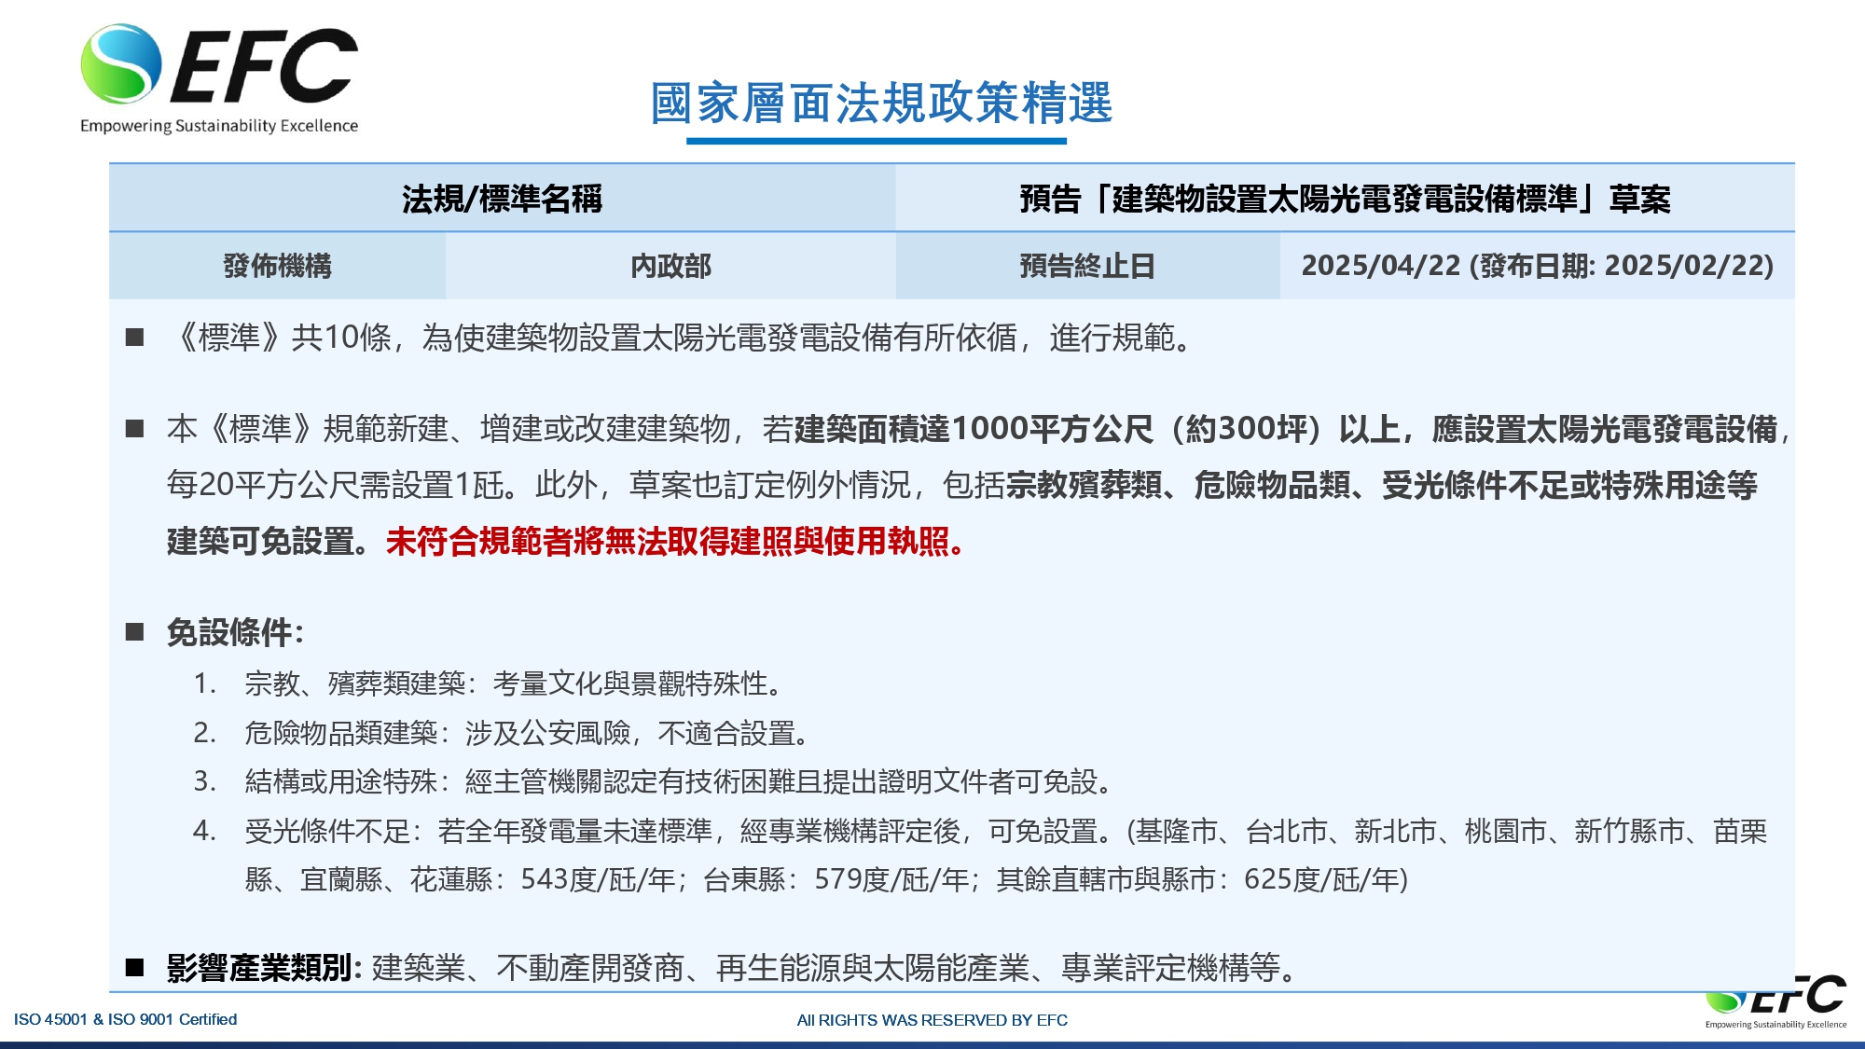Click the line with 543度/瓩/年 values

(826, 879)
